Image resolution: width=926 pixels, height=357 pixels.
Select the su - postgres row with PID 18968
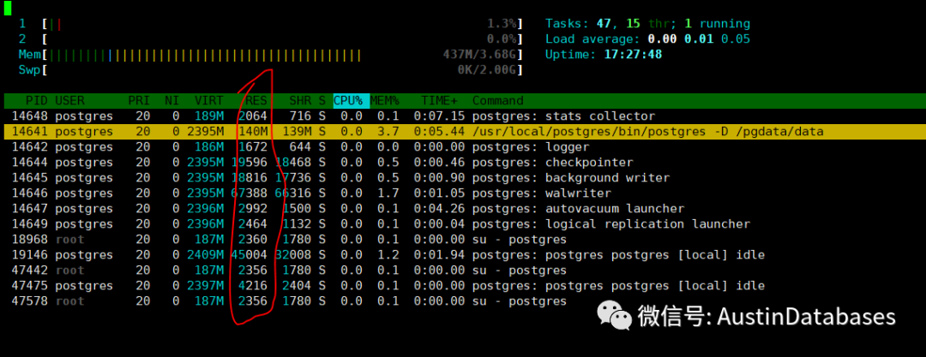pos(463,240)
